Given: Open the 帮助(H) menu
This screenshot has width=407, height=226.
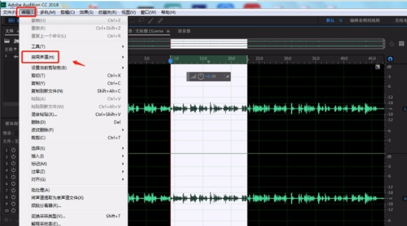Looking at the screenshot, I should pyautogui.click(x=169, y=12).
